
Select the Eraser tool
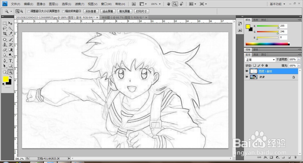tap(5, 50)
